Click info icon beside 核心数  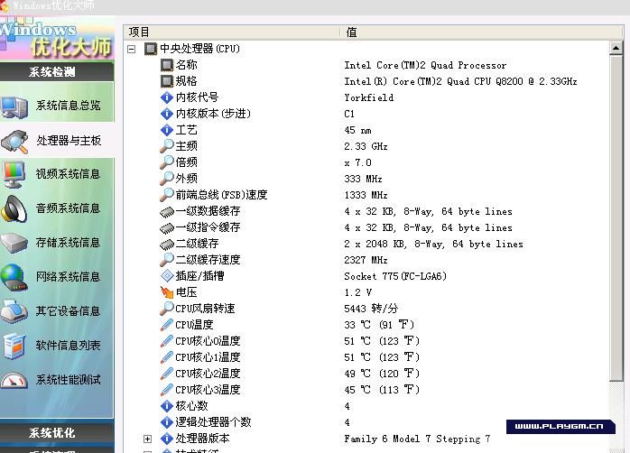click(167, 406)
